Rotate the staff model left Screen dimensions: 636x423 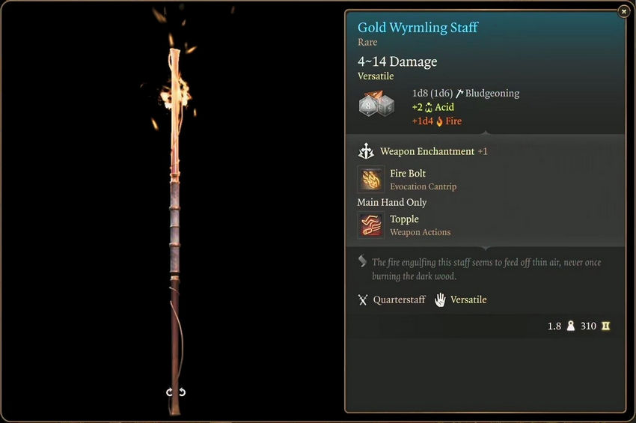coord(170,392)
